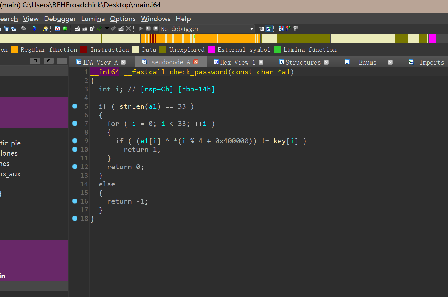Click the Pause process button
This screenshot has width=448, height=297.
pyautogui.click(x=148, y=28)
